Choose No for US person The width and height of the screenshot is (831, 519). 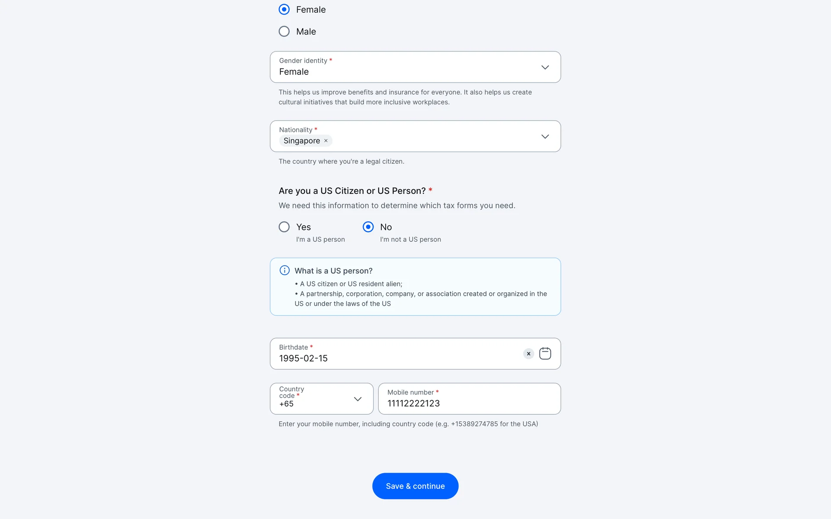368,227
